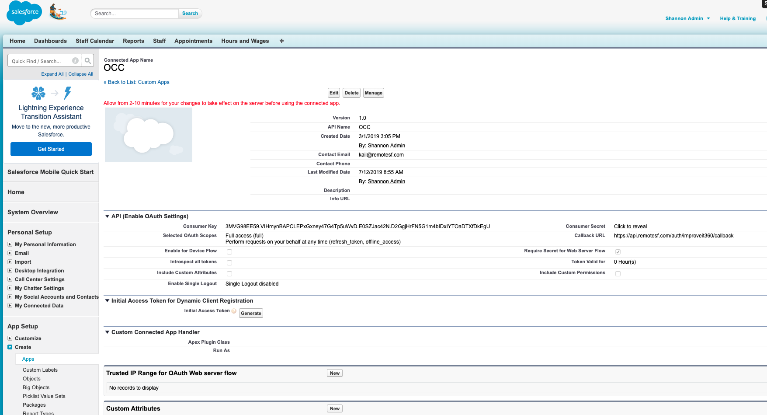
Task: Open the Dashboards tab
Action: (x=50, y=41)
